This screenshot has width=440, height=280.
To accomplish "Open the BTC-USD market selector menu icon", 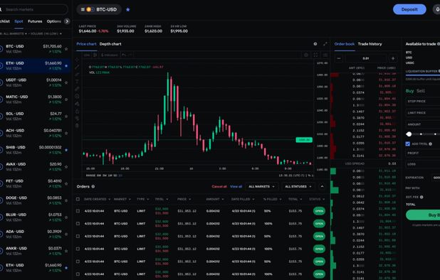I will pyautogui.click(x=83, y=9).
